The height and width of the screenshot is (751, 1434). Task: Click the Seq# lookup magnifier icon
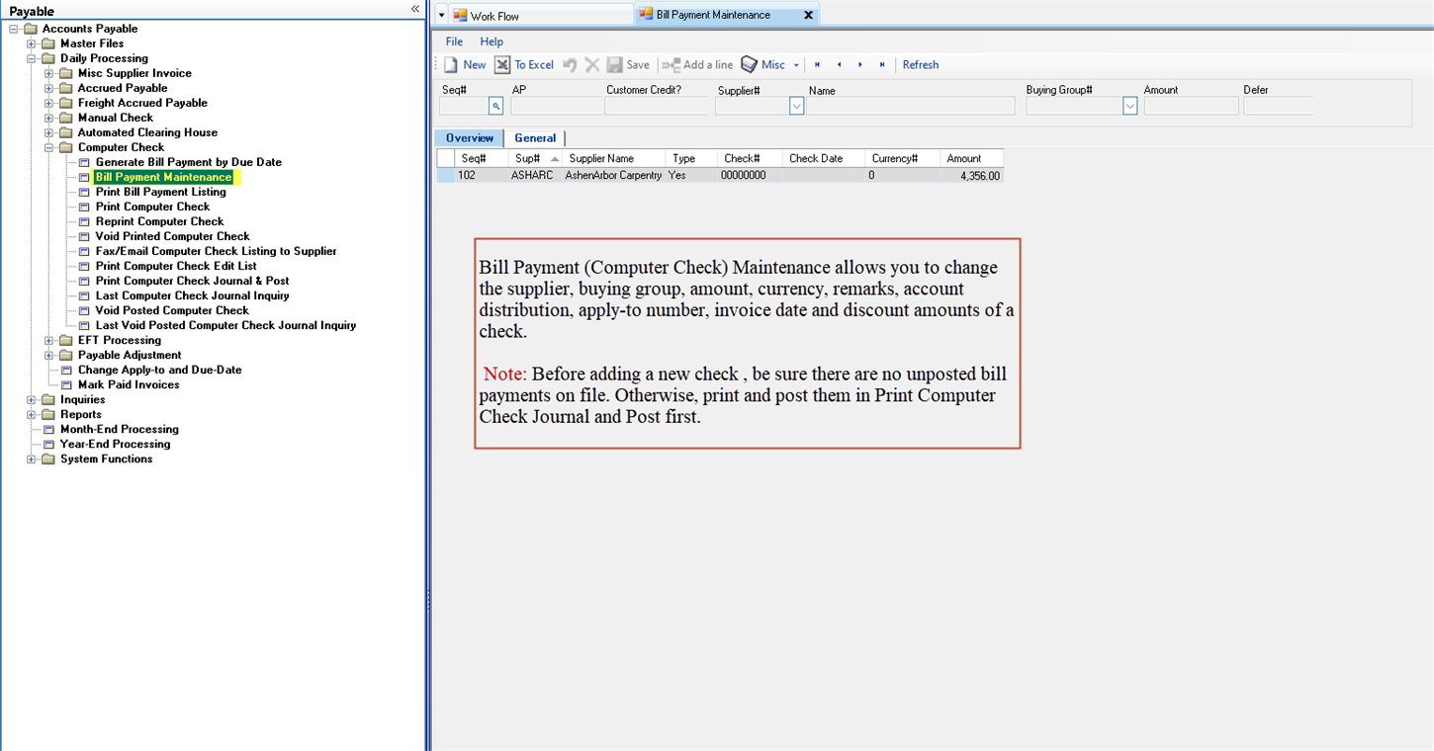[496, 107]
